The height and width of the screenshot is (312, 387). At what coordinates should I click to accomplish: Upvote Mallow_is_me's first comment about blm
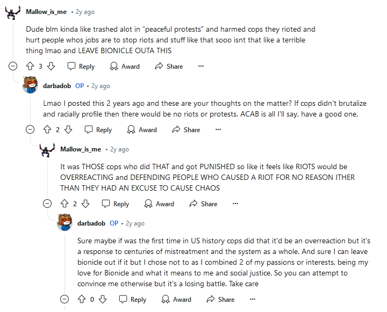tap(30, 66)
